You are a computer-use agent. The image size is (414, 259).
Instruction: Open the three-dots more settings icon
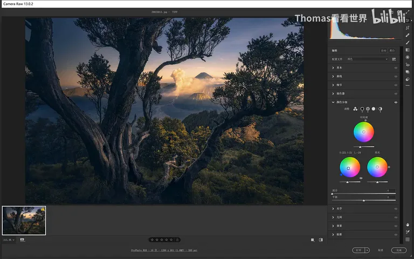[408, 86]
